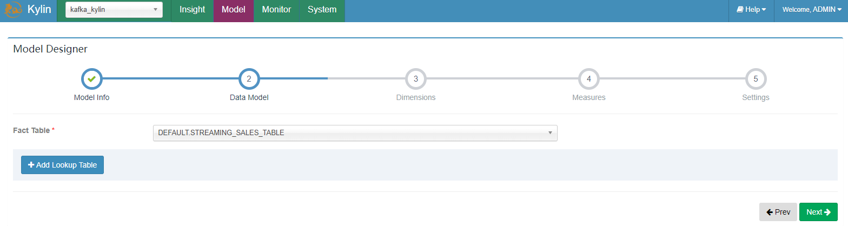The width and height of the screenshot is (848, 226).
Task: Go to the Insight tab
Action: tap(192, 10)
